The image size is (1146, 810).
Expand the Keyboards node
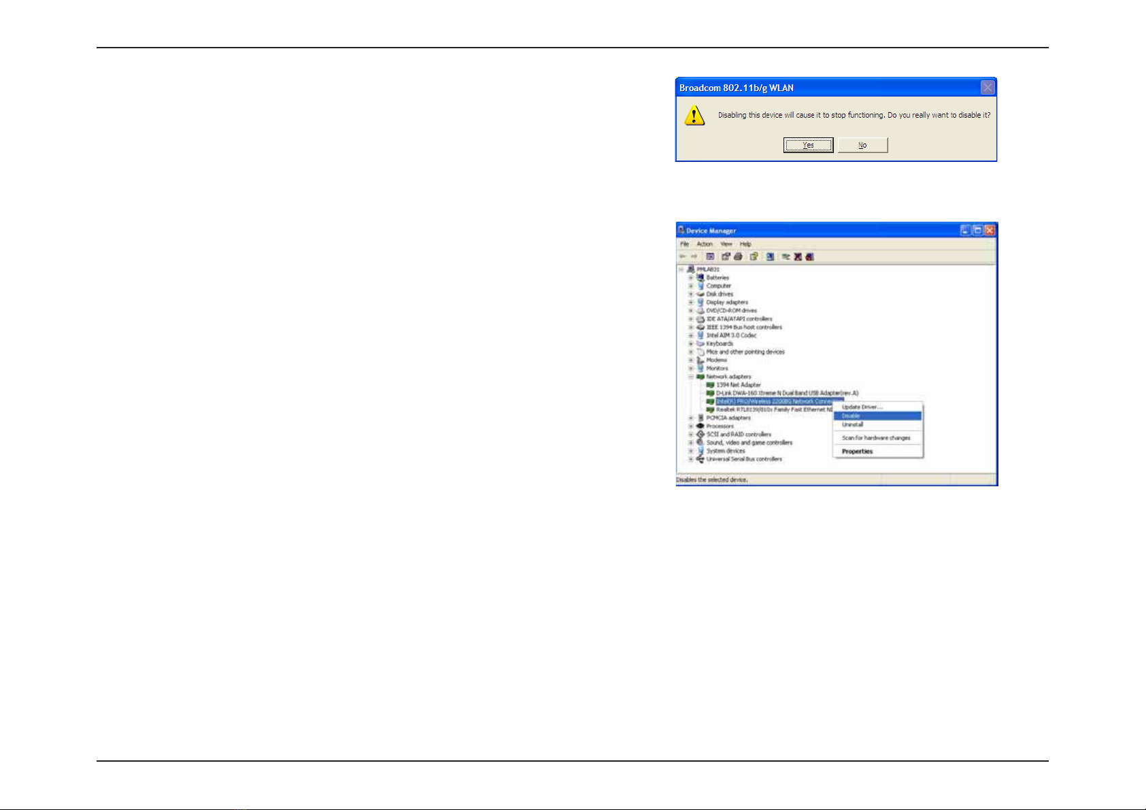[x=690, y=343]
